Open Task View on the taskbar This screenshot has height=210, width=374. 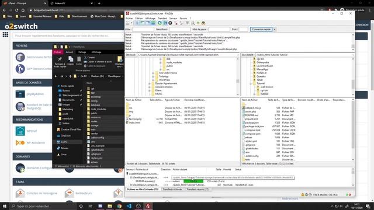91,206
